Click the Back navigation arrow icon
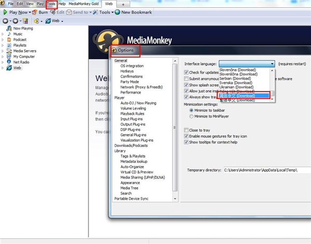This screenshot has width=311, height=244. point(5,21)
